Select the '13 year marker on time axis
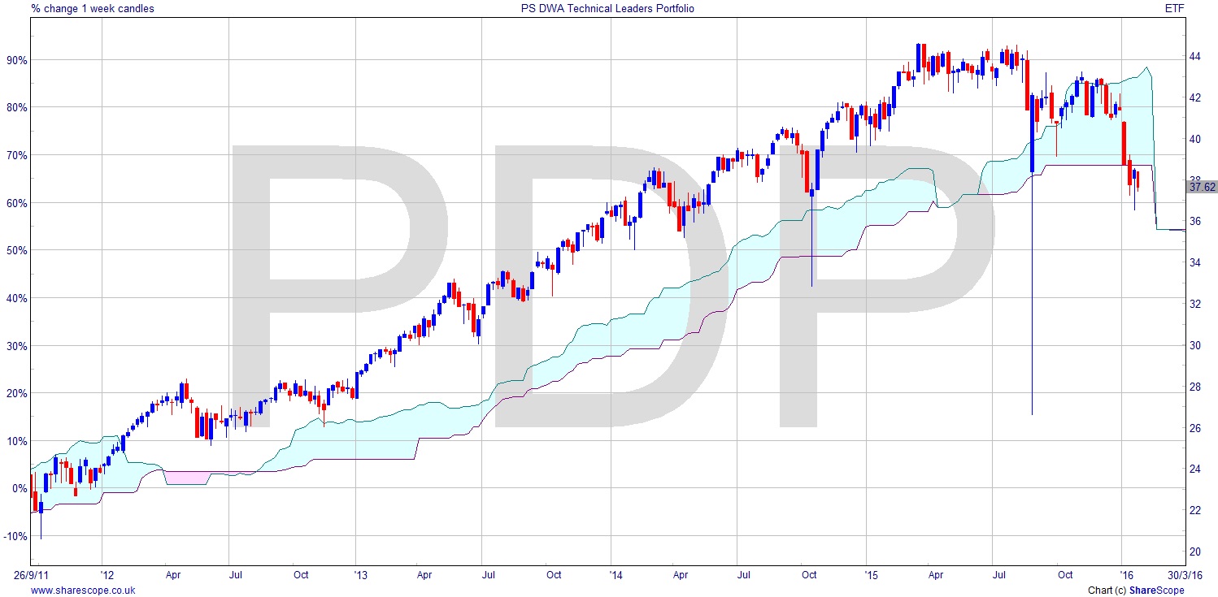Screen dimensions: 1218x597 coord(359,575)
